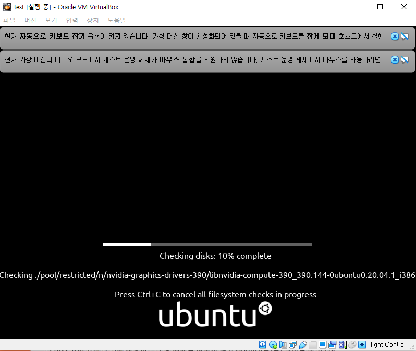Maximize the VirtualBox window
The width and height of the screenshot is (416, 351).
pyautogui.click(x=380, y=7)
